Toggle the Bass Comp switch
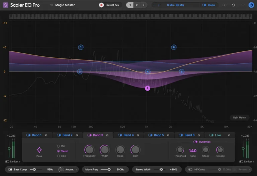This screenshot has height=176, width=257. pos(10,169)
